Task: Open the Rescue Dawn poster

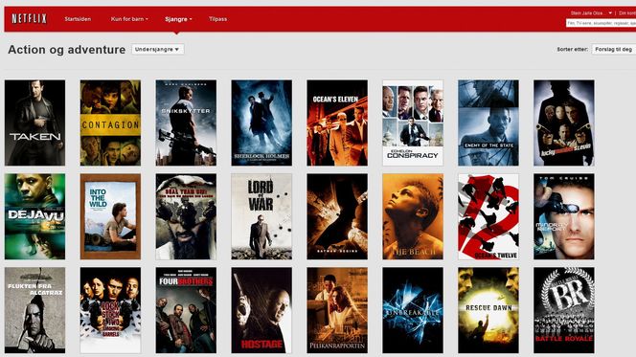Action: [x=488, y=310]
